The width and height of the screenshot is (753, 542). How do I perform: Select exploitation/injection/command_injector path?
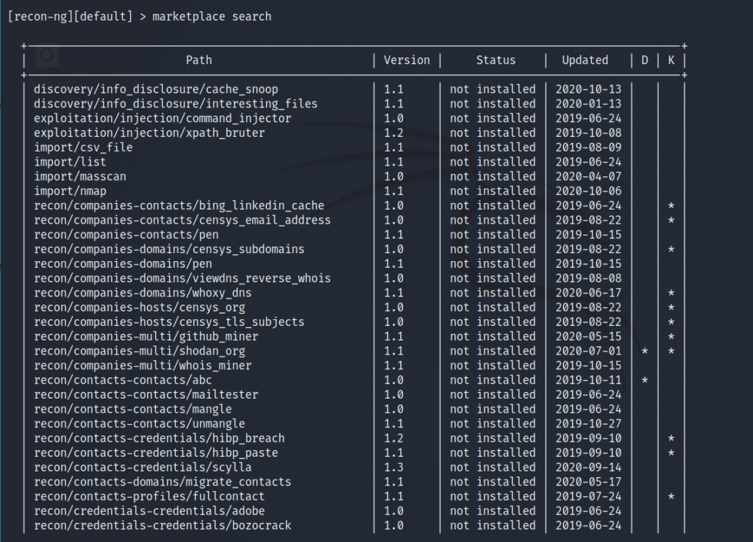point(163,118)
